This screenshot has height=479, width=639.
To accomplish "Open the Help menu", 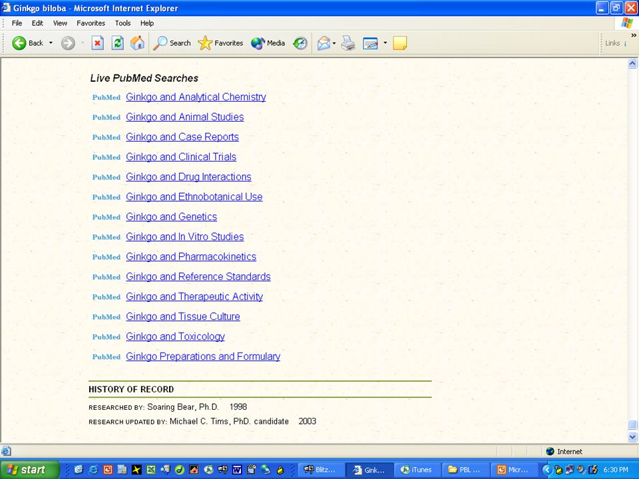I will point(147,23).
